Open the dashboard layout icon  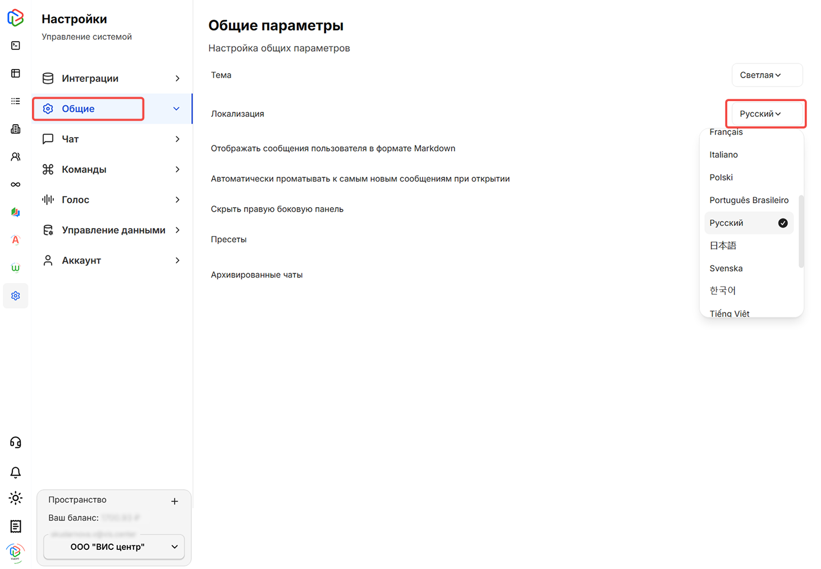(x=15, y=73)
